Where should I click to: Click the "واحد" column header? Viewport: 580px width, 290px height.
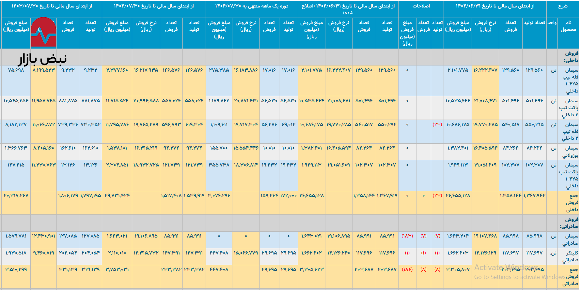point(552,22)
